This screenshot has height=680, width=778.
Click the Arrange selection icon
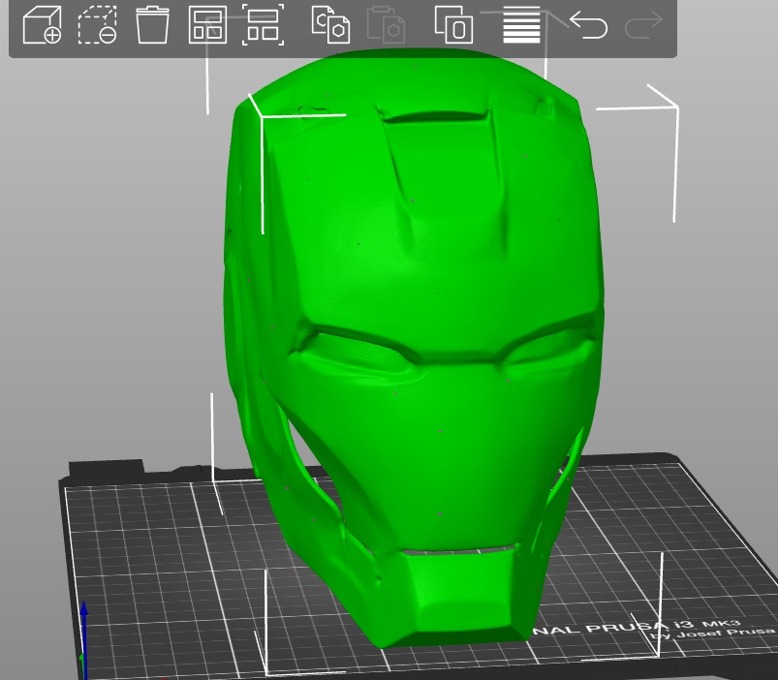pos(263,25)
